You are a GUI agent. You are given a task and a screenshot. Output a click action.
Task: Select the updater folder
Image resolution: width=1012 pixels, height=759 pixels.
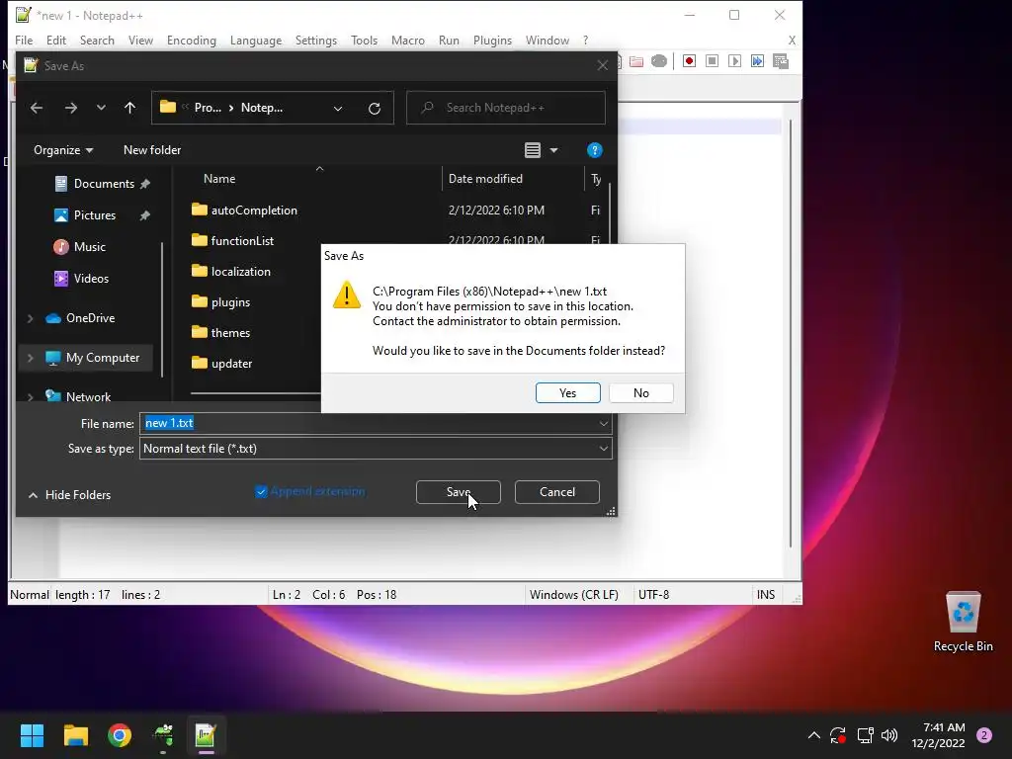[x=231, y=364]
